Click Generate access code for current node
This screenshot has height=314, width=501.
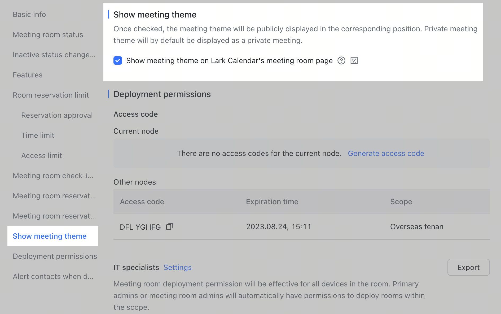pos(386,153)
